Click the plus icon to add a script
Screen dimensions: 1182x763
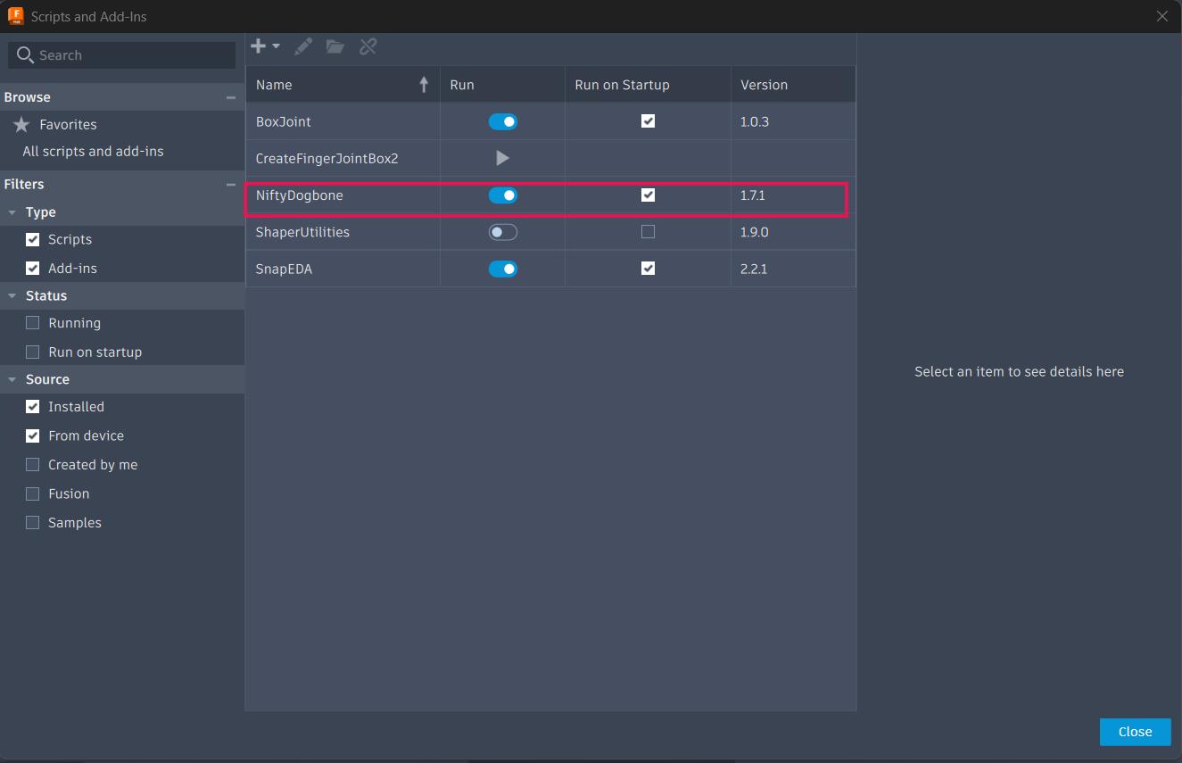pyautogui.click(x=258, y=46)
